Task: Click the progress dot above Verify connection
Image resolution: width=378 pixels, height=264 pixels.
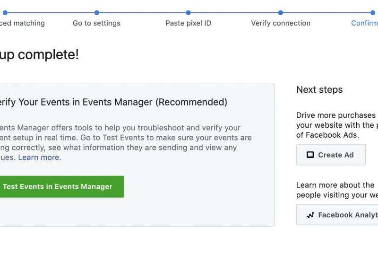Action: [x=281, y=13]
